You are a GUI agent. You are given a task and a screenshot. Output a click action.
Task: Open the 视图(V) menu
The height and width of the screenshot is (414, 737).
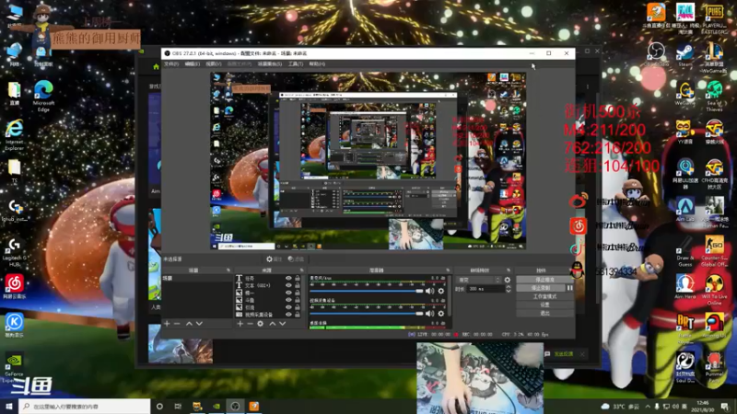tap(214, 63)
